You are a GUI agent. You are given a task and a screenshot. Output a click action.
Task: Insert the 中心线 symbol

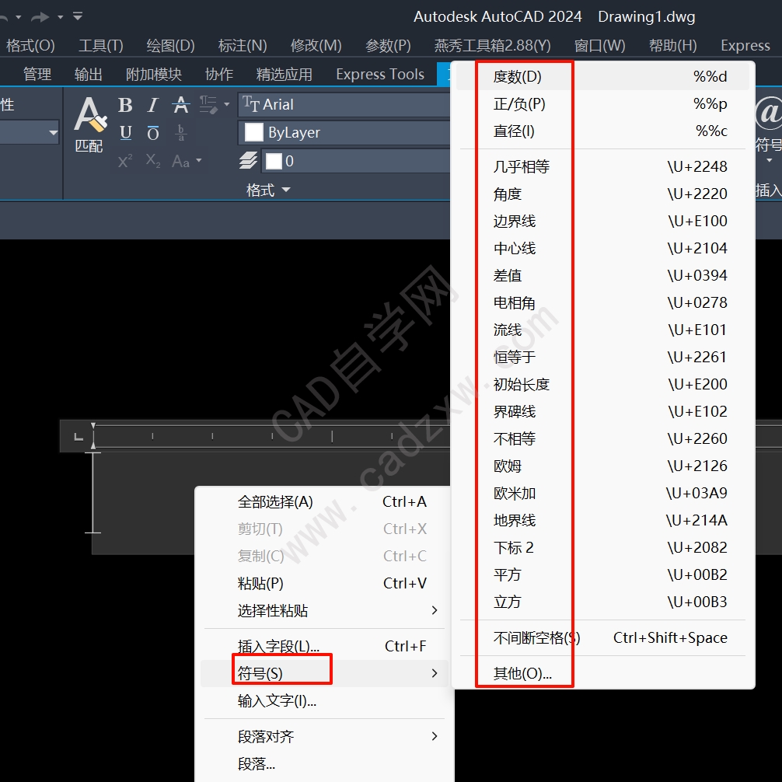pyautogui.click(x=602, y=249)
